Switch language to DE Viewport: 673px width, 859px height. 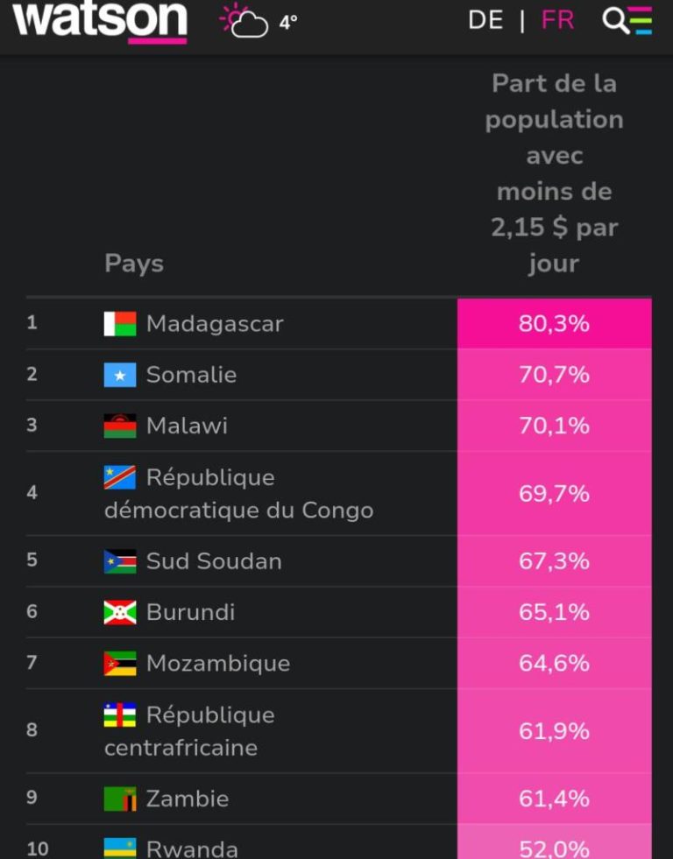click(485, 20)
